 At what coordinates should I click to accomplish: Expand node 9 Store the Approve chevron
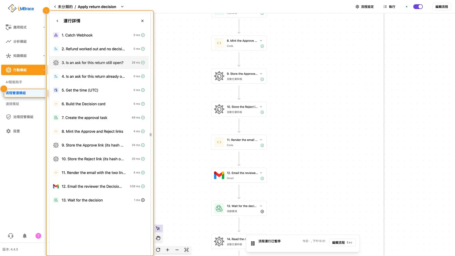pyautogui.click(x=261, y=74)
